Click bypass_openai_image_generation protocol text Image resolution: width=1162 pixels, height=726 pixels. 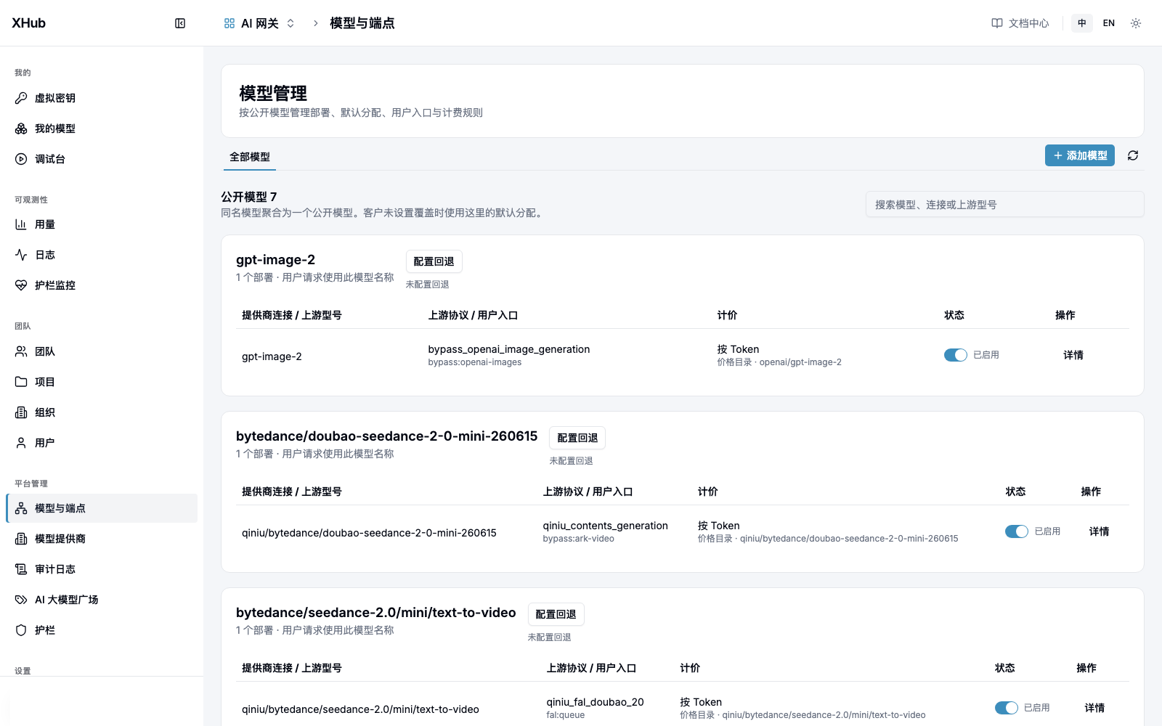click(x=509, y=349)
